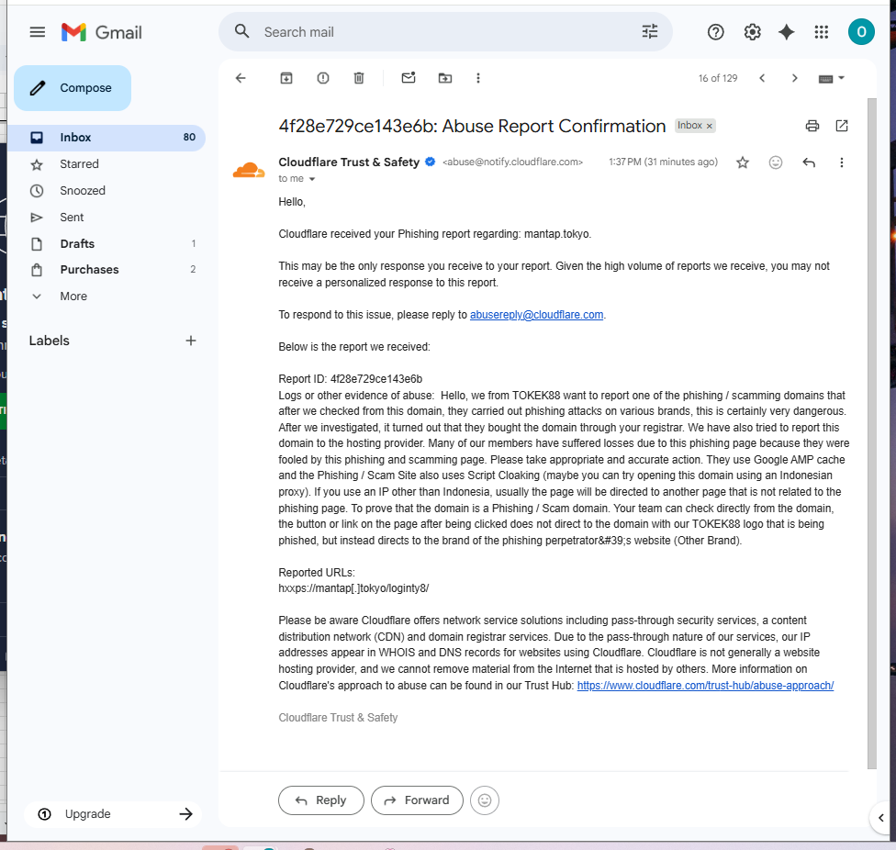Open the Inbox folder
The width and height of the screenshot is (896, 850).
click(106, 137)
